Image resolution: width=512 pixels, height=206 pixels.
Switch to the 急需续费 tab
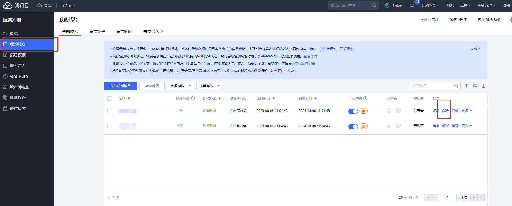(97, 32)
